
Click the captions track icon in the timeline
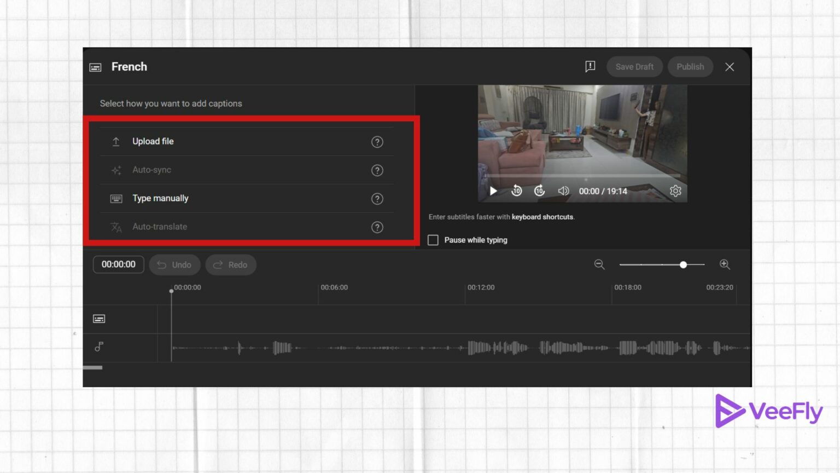coord(99,319)
